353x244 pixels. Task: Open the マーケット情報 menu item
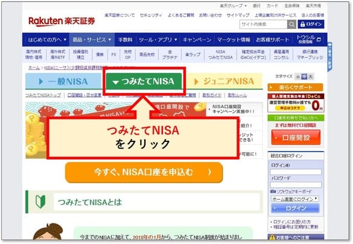point(234,40)
